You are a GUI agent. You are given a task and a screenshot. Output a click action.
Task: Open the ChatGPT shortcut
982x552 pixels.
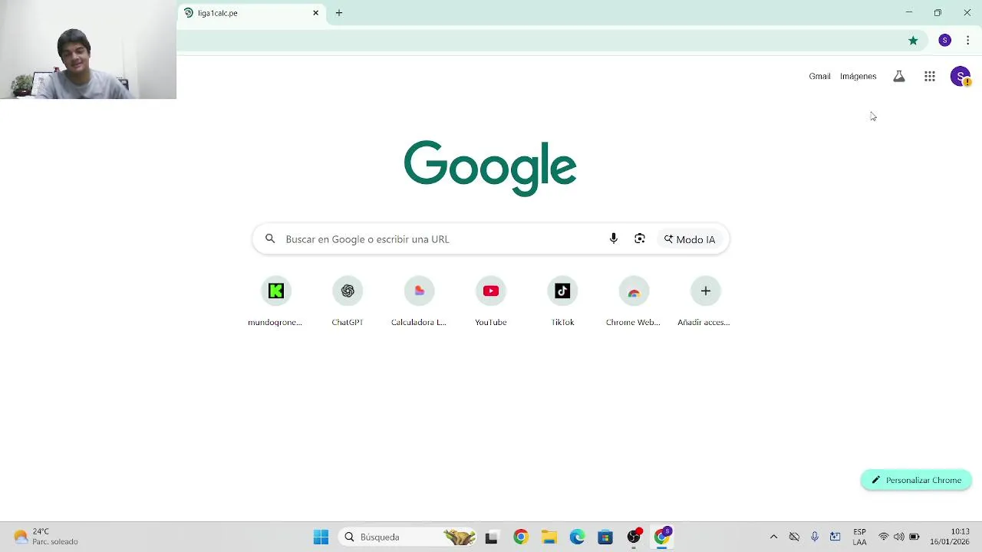pos(348,301)
